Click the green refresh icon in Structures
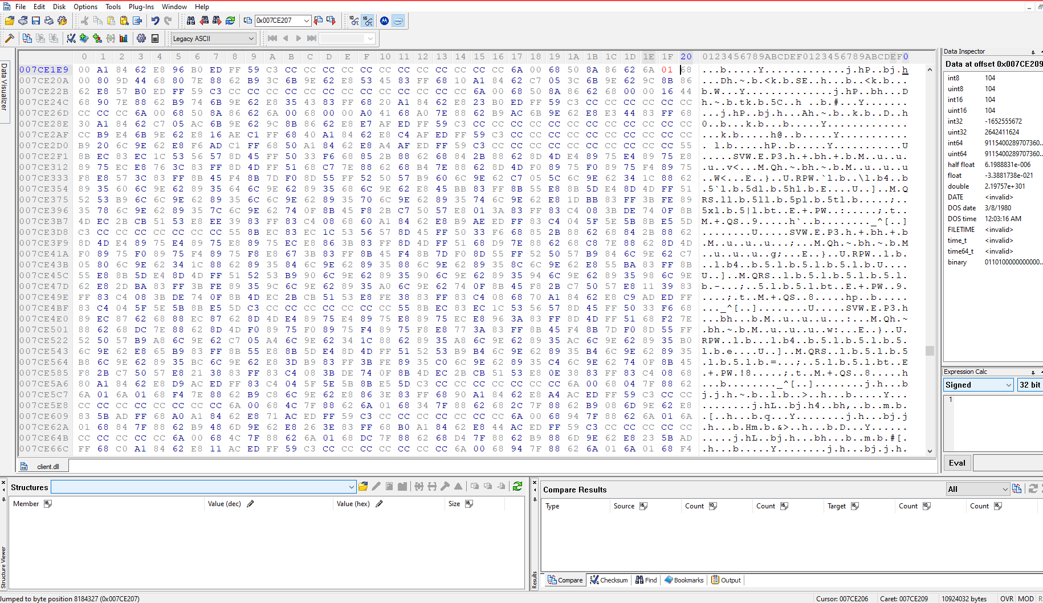The image size is (1043, 603). pos(517,486)
